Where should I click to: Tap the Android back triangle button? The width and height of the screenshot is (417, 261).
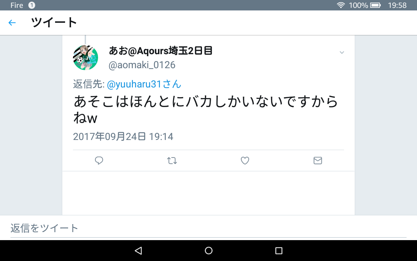[138, 251]
